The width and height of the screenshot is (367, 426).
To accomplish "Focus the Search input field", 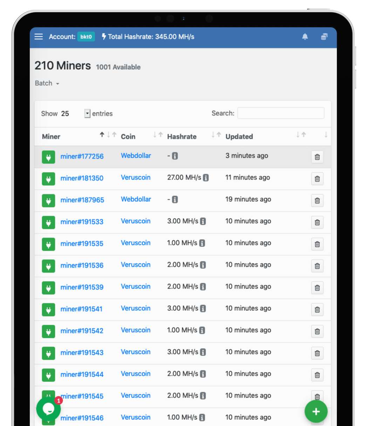I will click(x=280, y=113).
